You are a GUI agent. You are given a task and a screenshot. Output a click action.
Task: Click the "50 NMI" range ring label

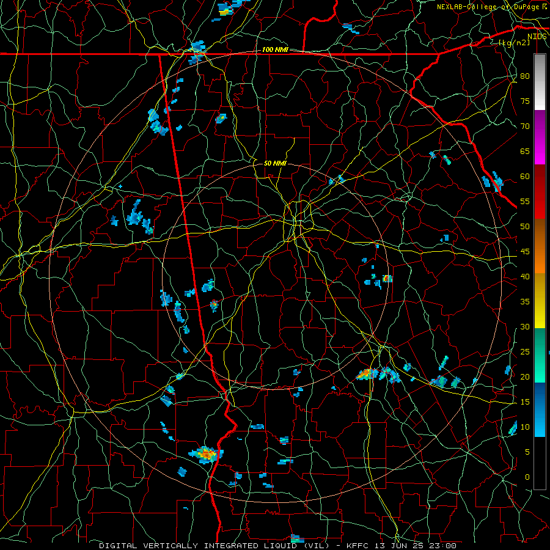coord(275,163)
